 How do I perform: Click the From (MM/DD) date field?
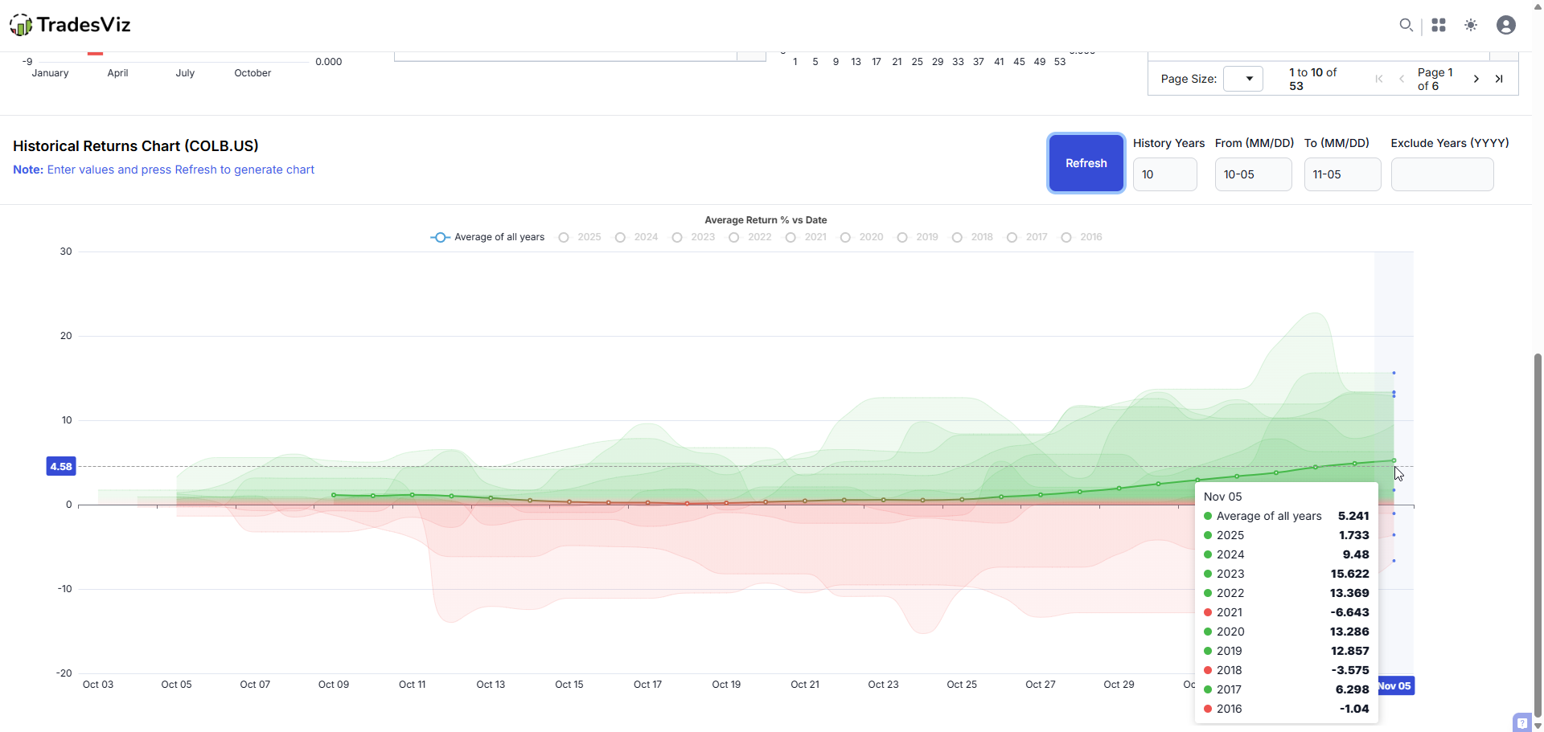click(1253, 174)
